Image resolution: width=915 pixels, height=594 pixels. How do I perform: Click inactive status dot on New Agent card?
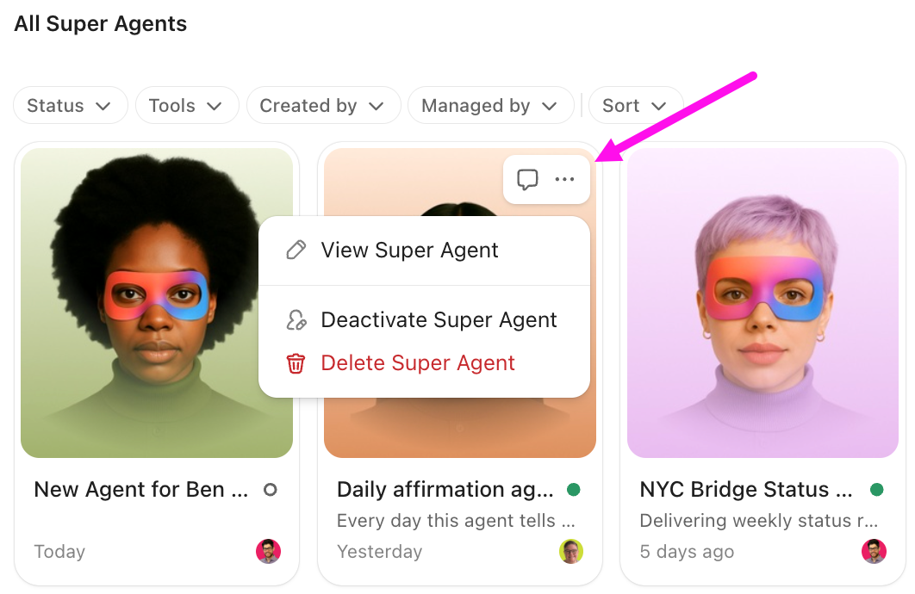[x=270, y=490]
